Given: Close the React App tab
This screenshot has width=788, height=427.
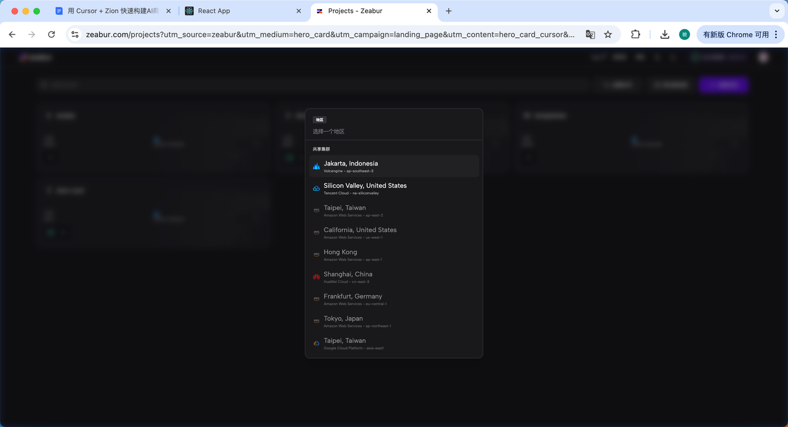Looking at the screenshot, I should [x=299, y=11].
